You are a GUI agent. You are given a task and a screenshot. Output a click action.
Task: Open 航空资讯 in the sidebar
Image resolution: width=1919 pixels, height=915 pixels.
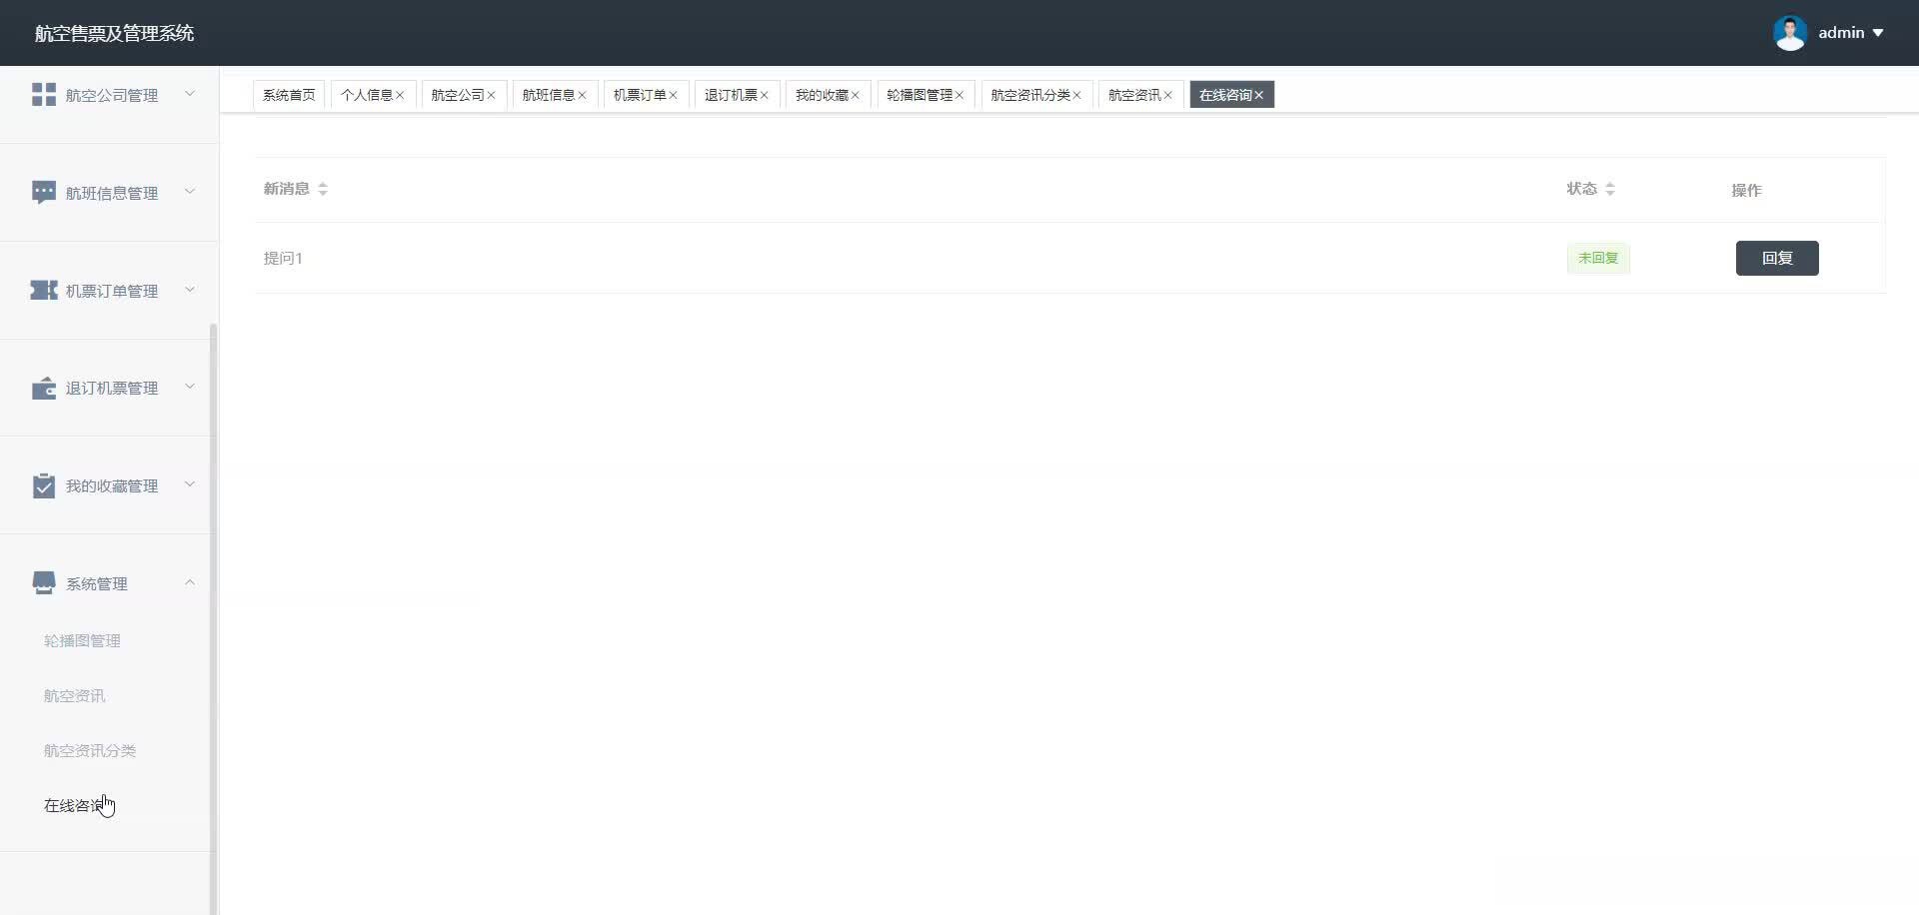coord(74,696)
